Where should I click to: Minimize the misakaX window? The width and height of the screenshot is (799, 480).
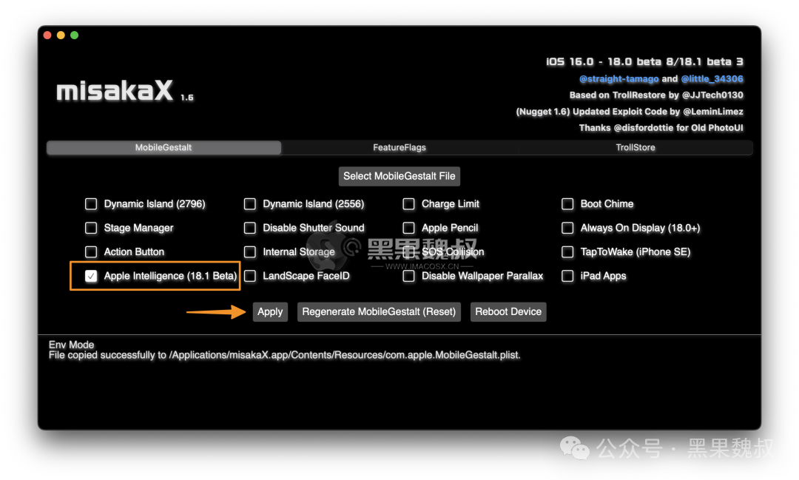(61, 36)
